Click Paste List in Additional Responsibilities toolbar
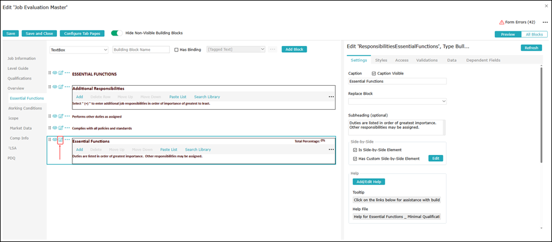The image size is (552, 242). point(178,97)
